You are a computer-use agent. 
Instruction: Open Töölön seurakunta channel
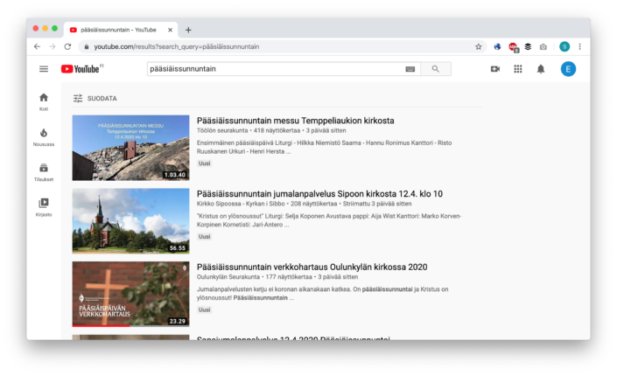pos(222,130)
